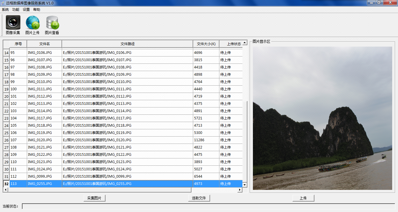Sort by the 文件大小(K) column header
Screen dimensions: 398x212
click(206, 44)
